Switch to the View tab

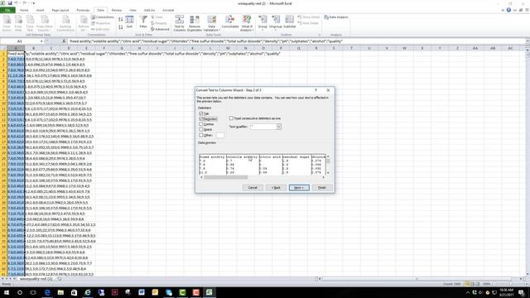pos(132,10)
